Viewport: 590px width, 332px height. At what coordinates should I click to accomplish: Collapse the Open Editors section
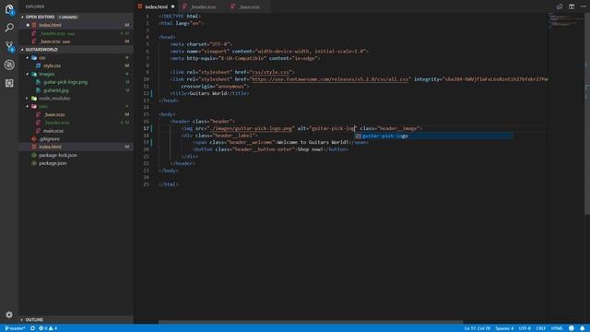click(x=22, y=17)
